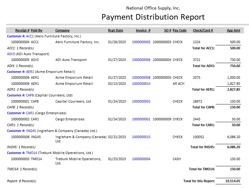Open Cargo Enterprises invoice 1000000001

tap(141, 119)
